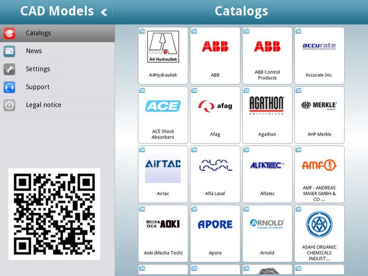Click the Mecha Tech AOKI logo
Viewport: 368px width, 276px height.
click(x=163, y=224)
